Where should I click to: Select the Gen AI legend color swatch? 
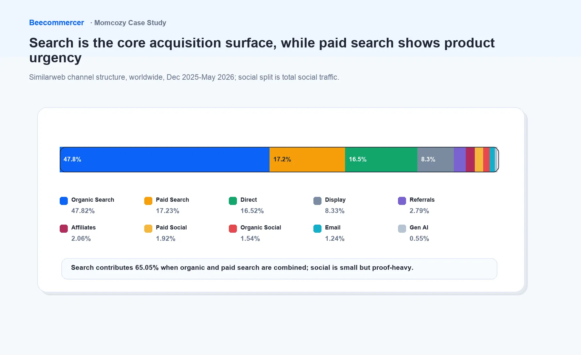point(402,228)
